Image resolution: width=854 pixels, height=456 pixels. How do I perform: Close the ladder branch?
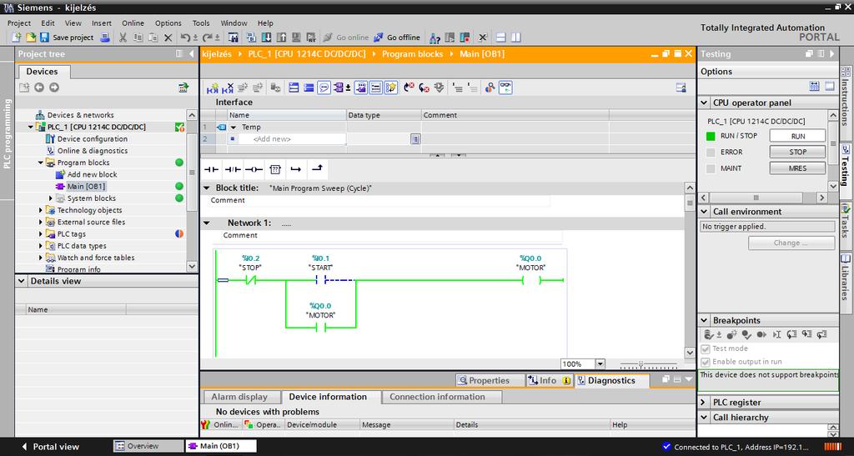pos(317,170)
